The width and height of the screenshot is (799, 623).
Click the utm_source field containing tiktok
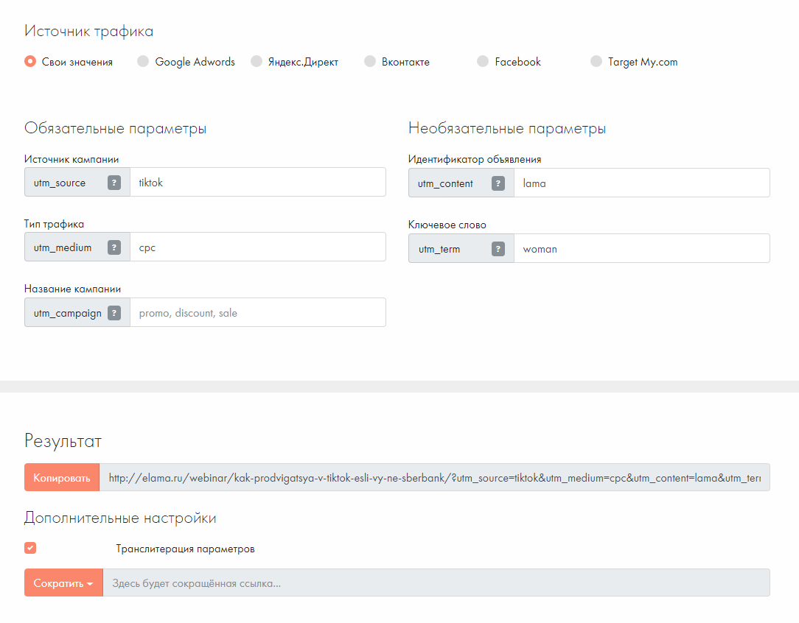257,183
